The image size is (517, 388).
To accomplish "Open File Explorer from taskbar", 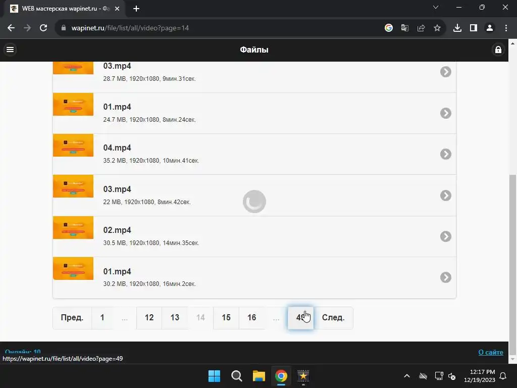I will (x=259, y=376).
